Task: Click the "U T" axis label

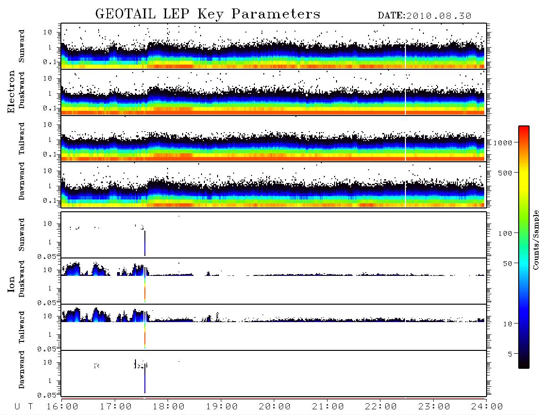Action: [x=24, y=407]
